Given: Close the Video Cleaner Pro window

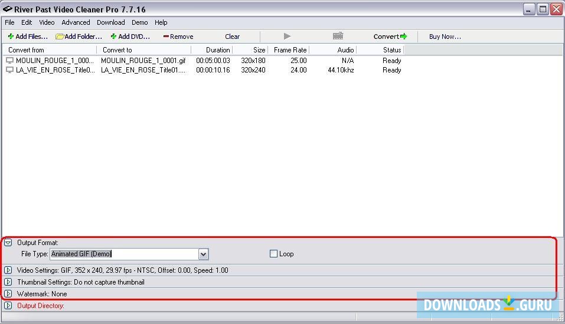Looking at the screenshot, I should (x=556, y=9).
